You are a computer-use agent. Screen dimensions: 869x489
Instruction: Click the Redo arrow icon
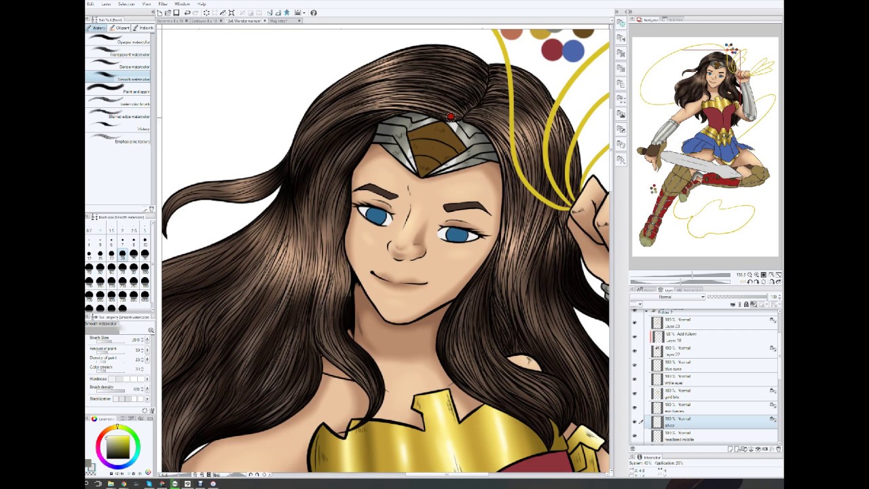[x=196, y=12]
